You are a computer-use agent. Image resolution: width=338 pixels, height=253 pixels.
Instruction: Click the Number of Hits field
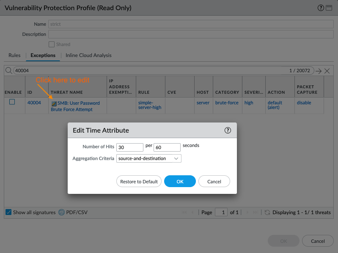click(130, 147)
